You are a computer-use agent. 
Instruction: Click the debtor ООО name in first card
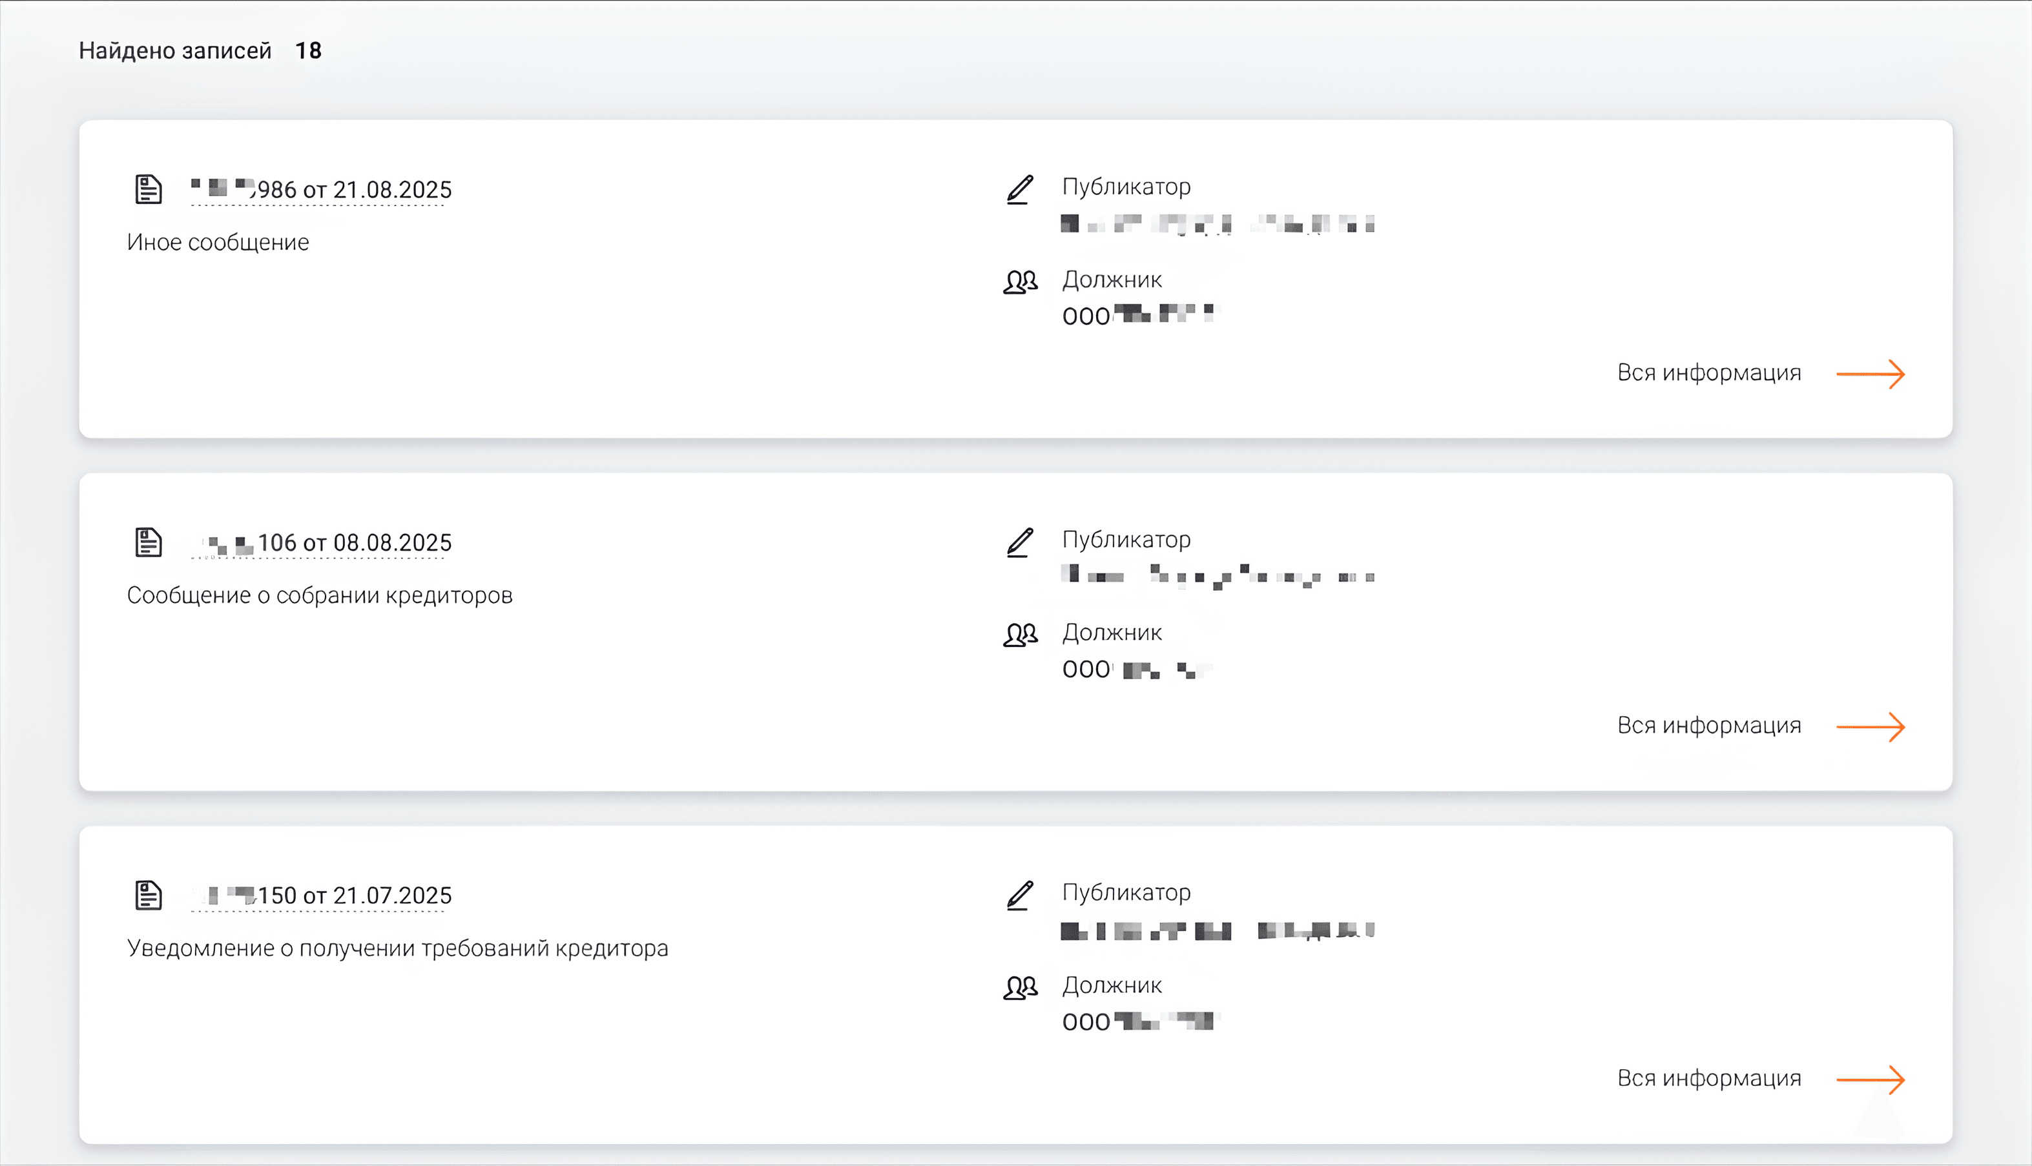click(1138, 314)
